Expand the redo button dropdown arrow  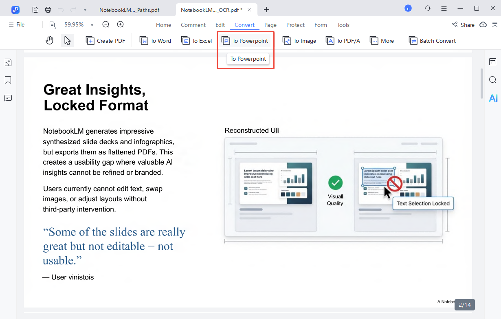(x=84, y=9)
